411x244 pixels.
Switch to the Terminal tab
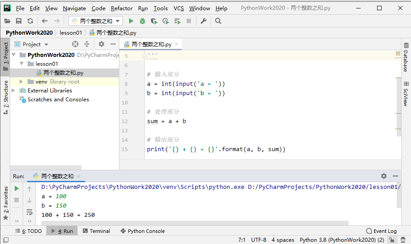click(x=96, y=231)
